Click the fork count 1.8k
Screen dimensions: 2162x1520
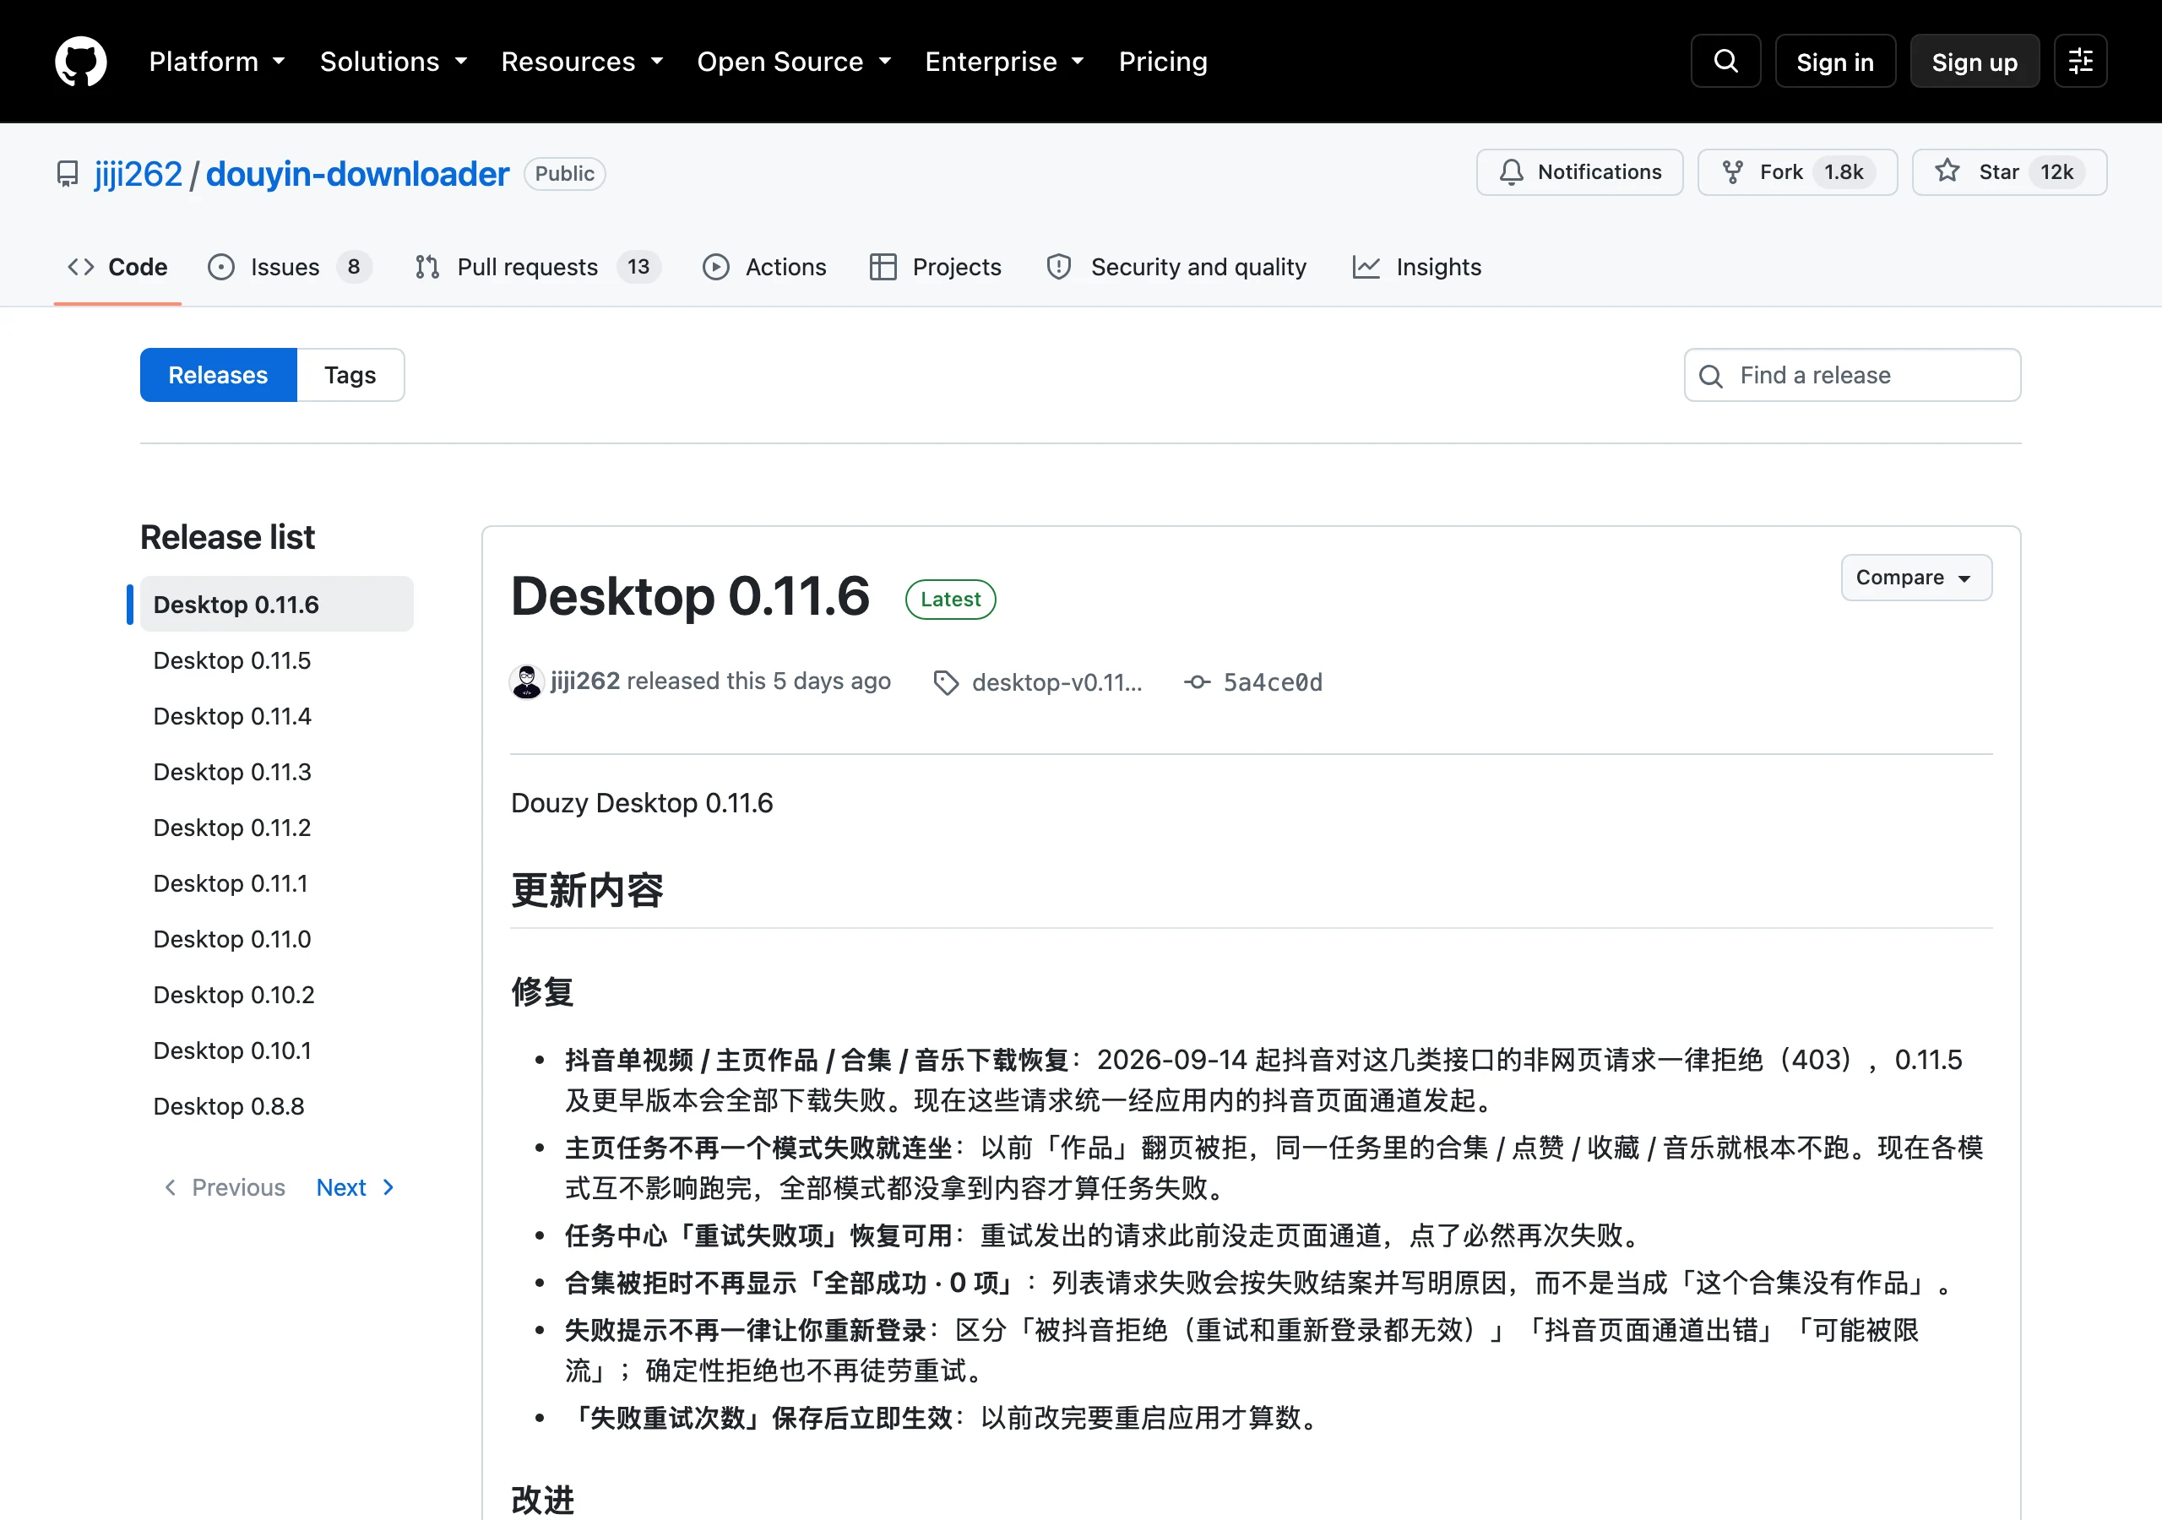point(1844,172)
